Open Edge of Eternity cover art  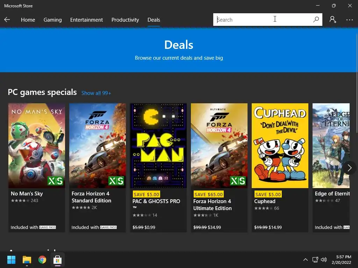click(331, 146)
